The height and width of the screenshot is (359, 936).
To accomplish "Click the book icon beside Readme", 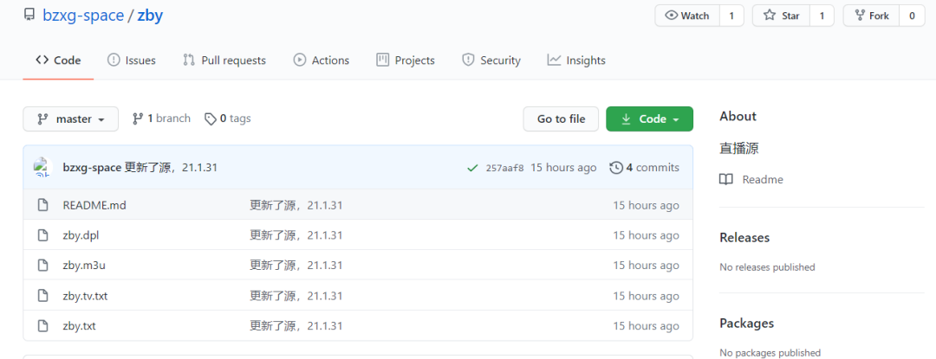I will tap(726, 180).
